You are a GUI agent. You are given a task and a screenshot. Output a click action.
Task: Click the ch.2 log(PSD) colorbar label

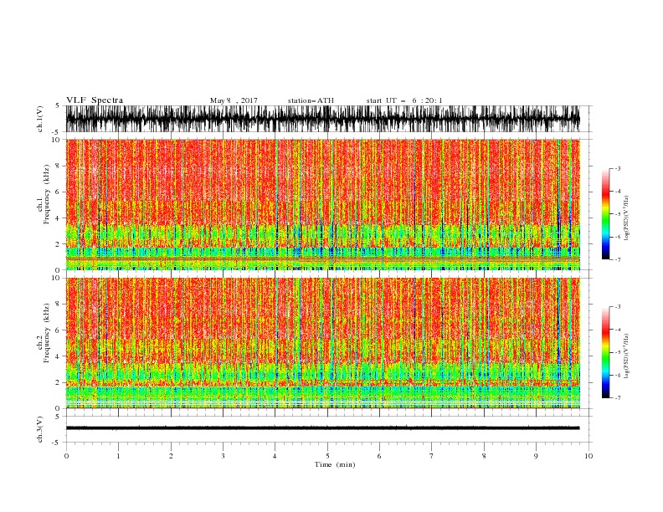pyautogui.click(x=626, y=356)
